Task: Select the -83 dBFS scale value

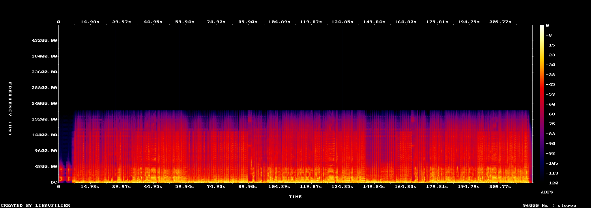Action: click(x=551, y=134)
